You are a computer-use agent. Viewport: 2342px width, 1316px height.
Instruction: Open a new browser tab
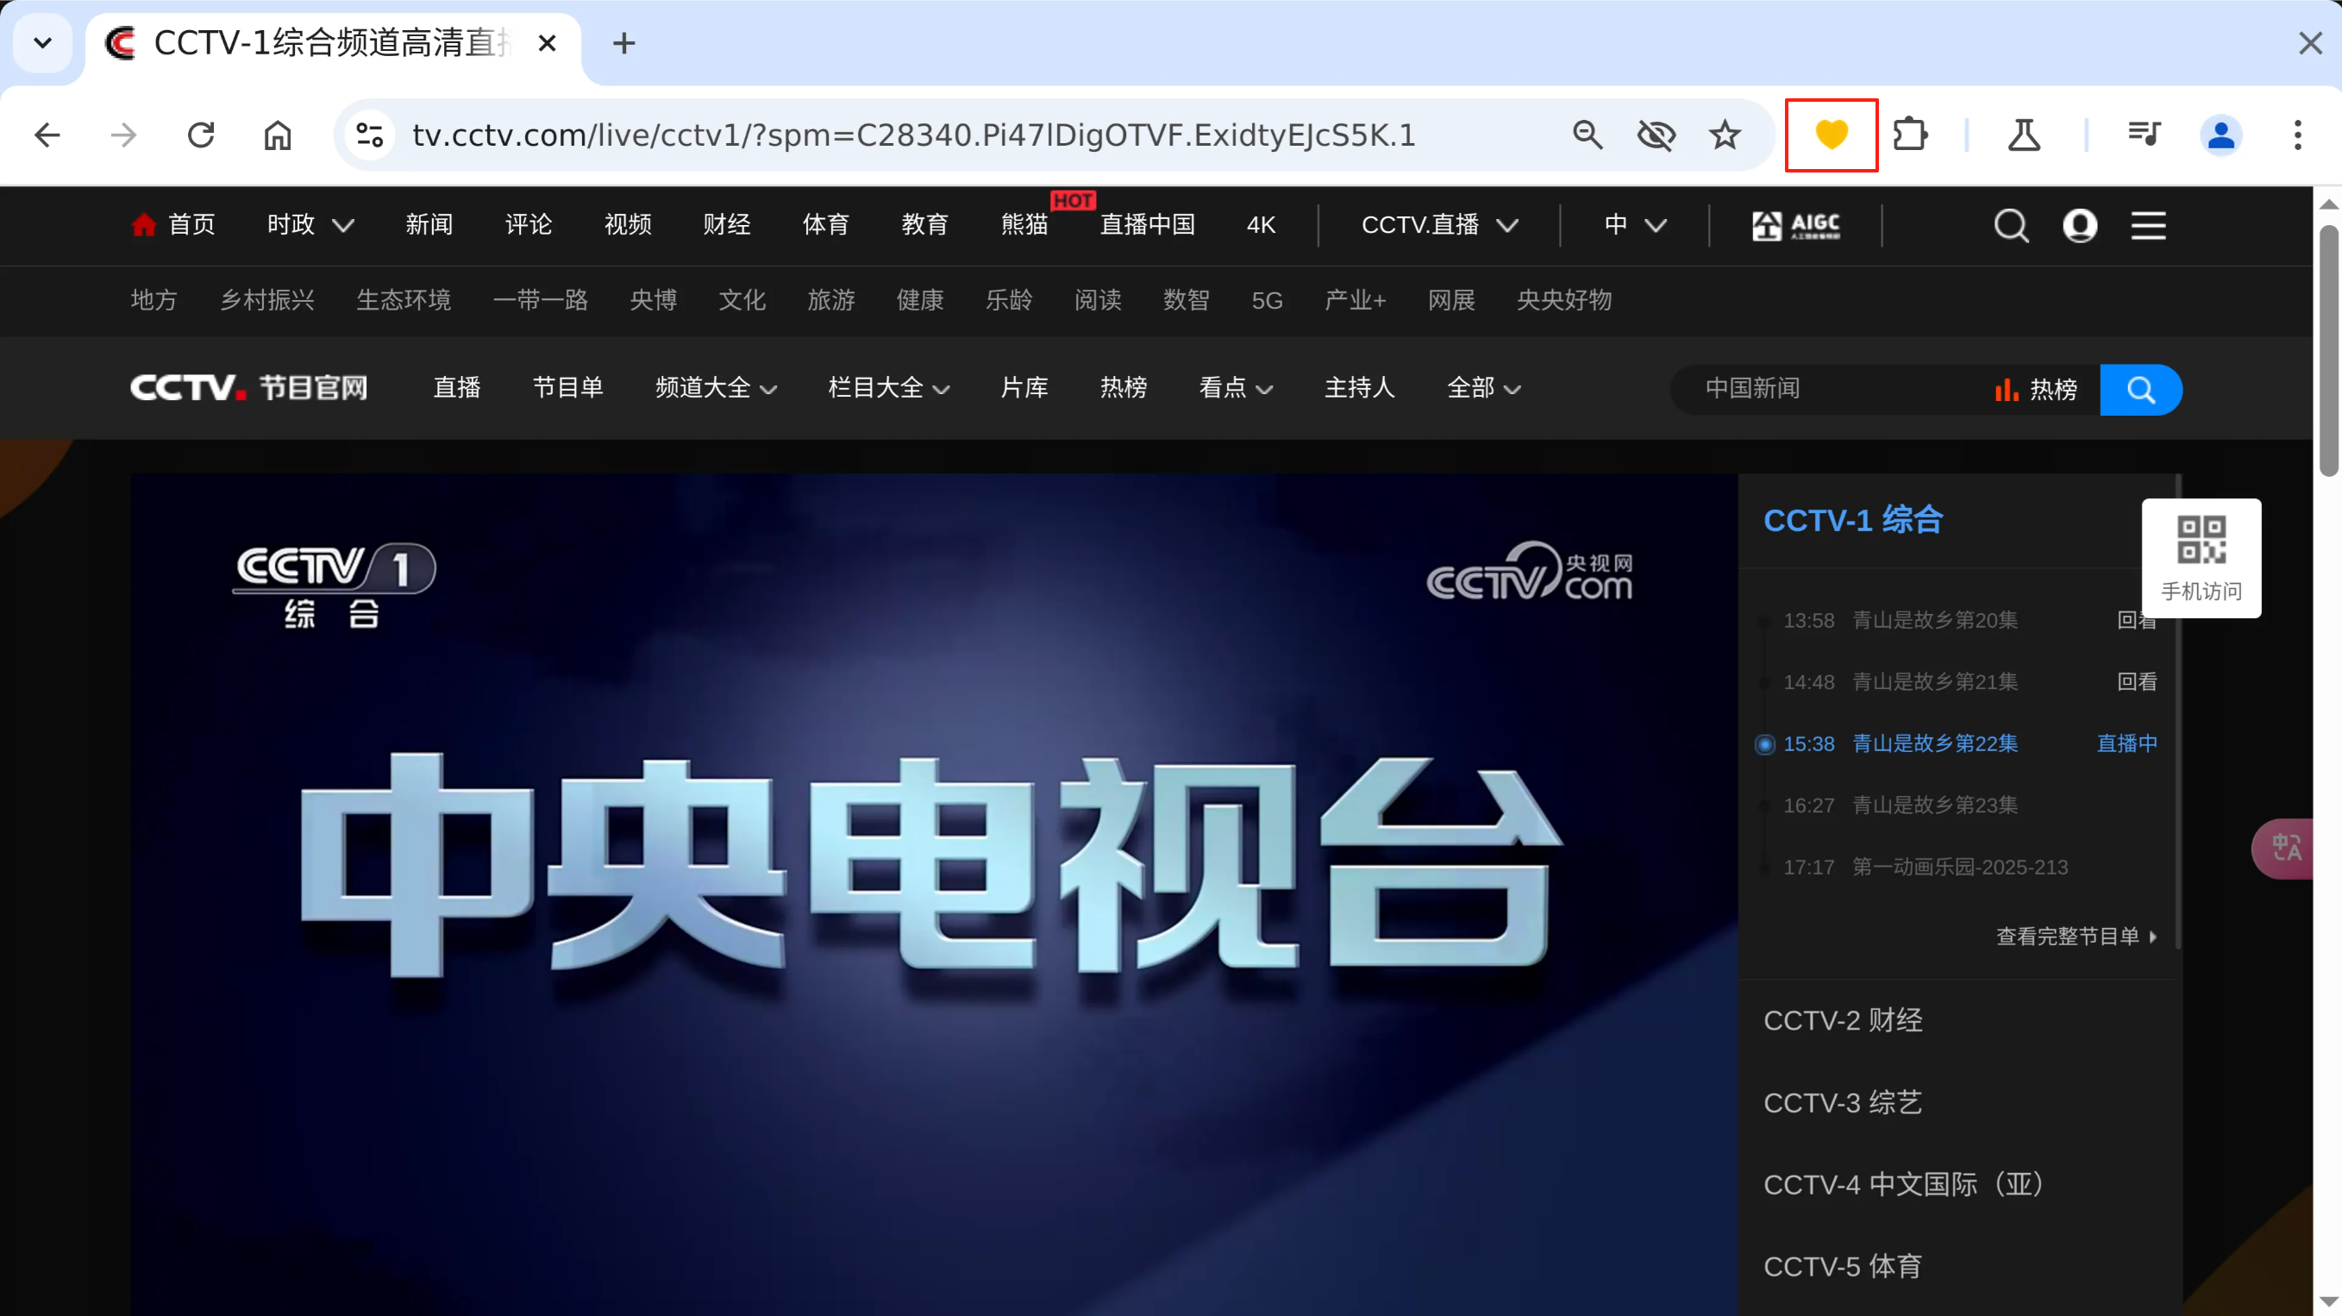point(623,43)
